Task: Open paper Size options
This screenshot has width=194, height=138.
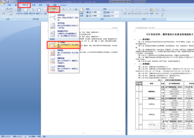Action: 39,12
